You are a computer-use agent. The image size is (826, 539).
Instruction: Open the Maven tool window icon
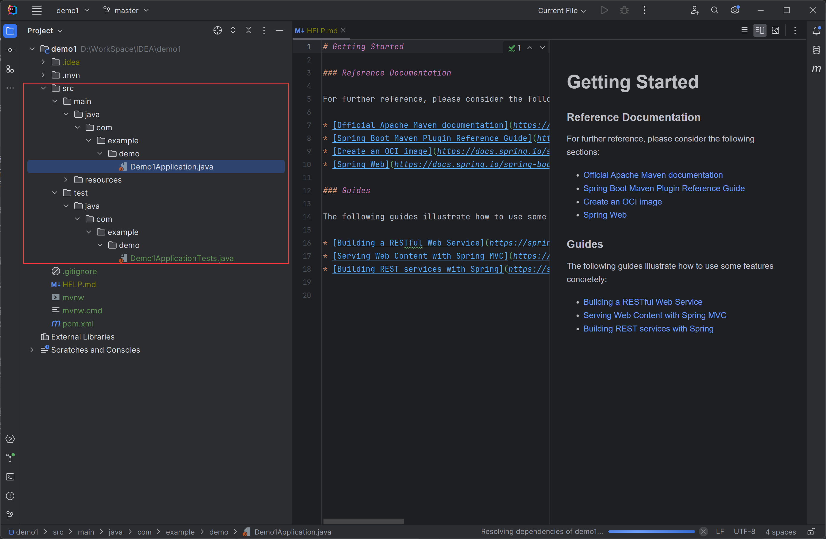[816, 69]
